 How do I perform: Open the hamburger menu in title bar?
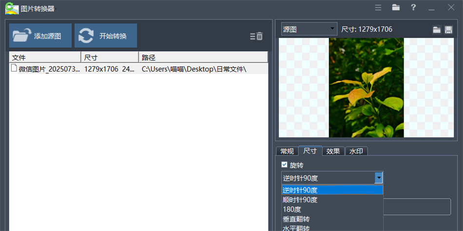pyautogui.click(x=378, y=7)
